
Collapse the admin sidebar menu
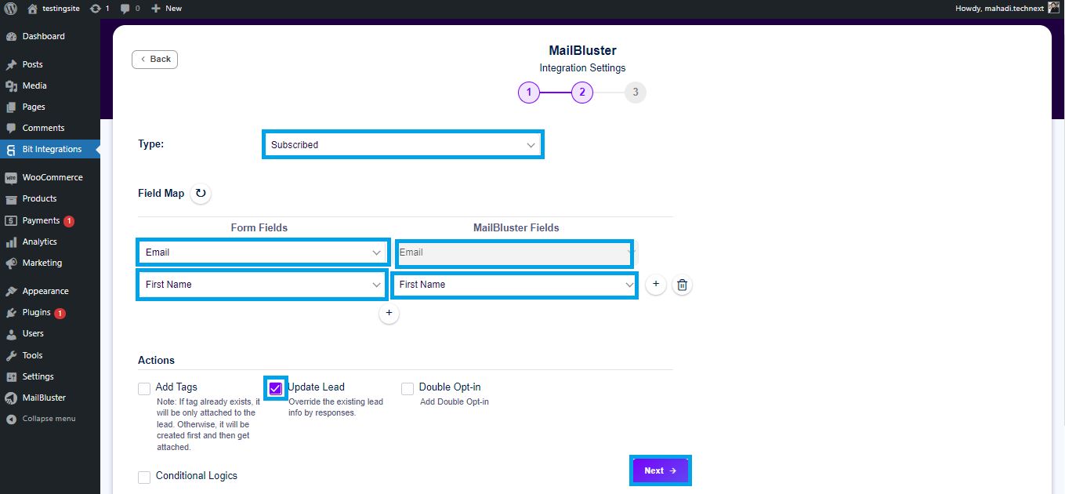click(x=42, y=419)
